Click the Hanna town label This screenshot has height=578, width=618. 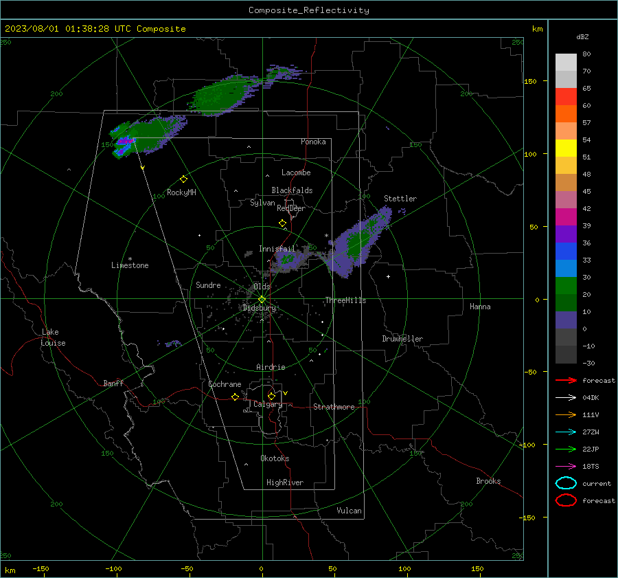480,307
